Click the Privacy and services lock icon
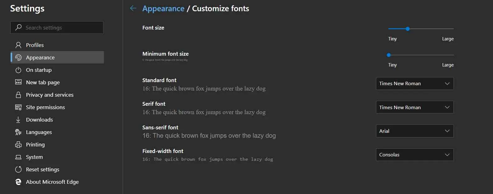The width and height of the screenshot is (493, 194). (18, 95)
